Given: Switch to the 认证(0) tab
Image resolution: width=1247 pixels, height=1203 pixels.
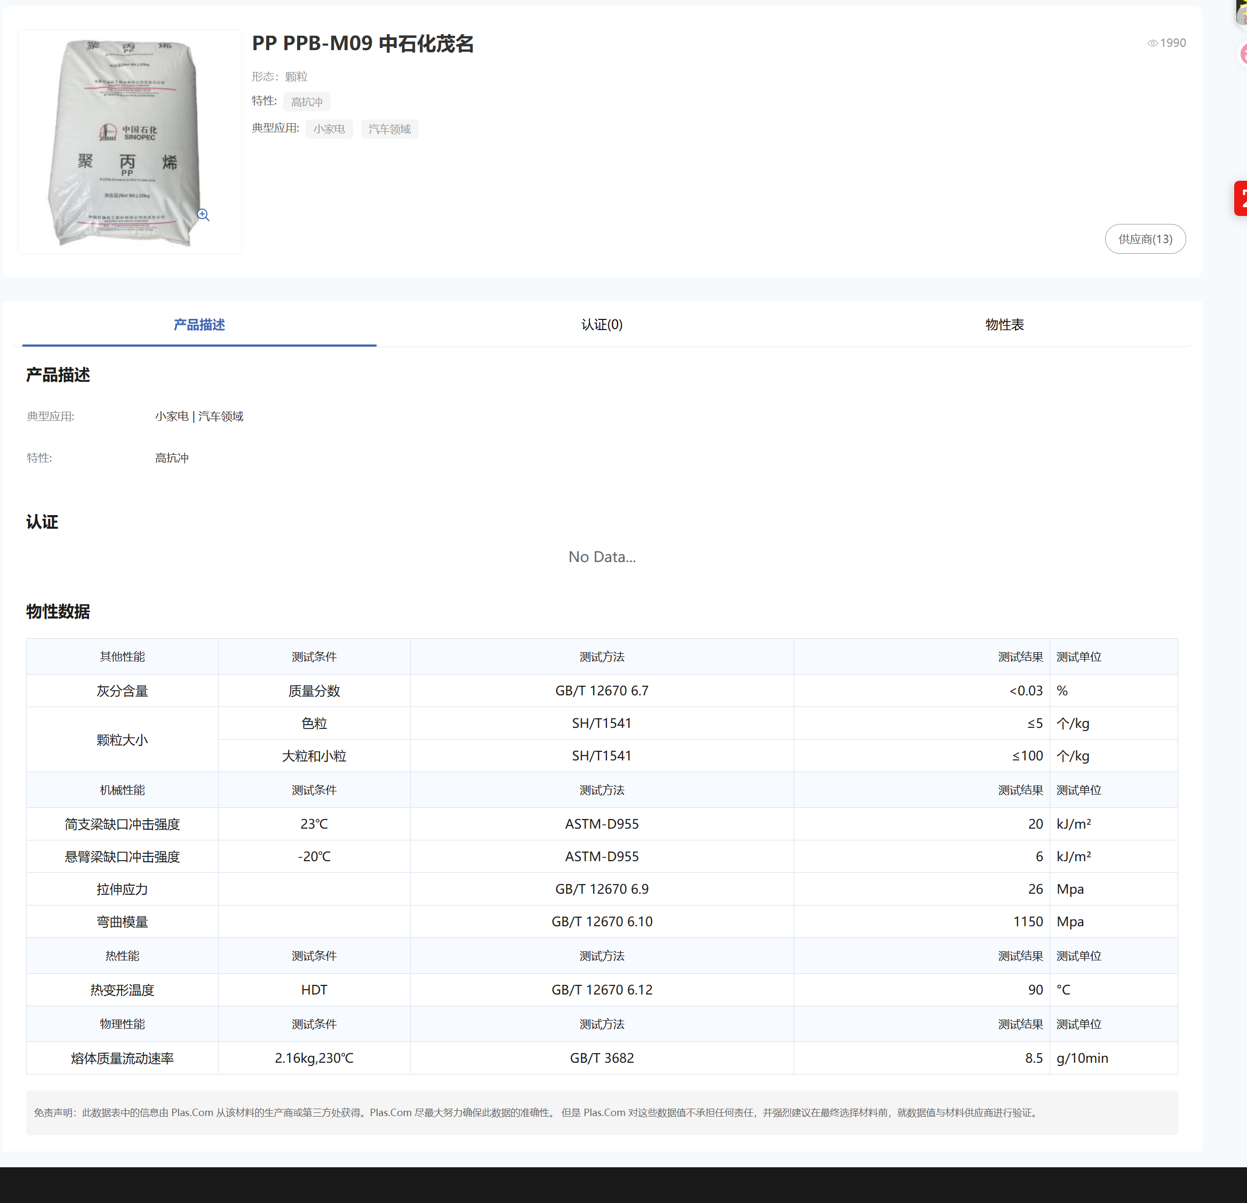Looking at the screenshot, I should [602, 325].
